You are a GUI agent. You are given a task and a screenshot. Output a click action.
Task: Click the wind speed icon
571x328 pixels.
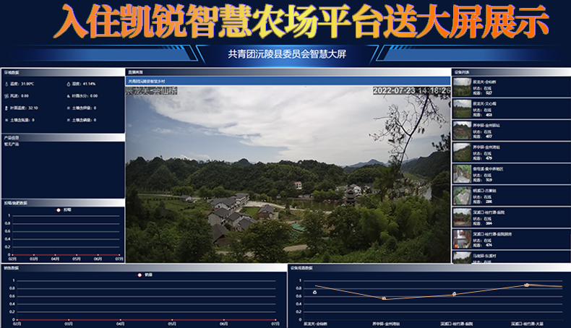(x=7, y=95)
